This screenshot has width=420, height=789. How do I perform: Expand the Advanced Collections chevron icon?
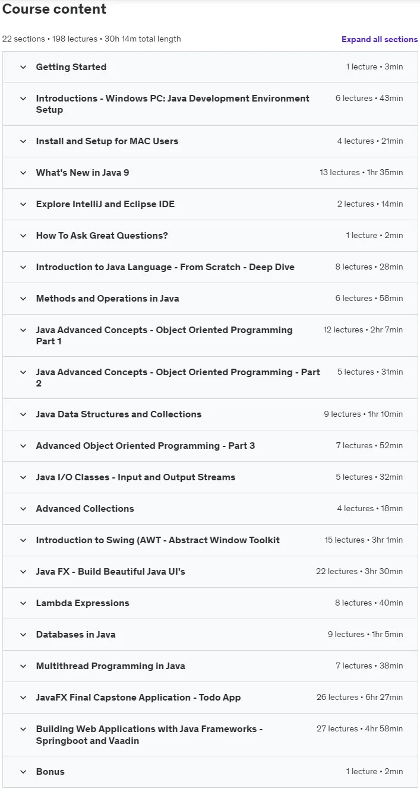[23, 509]
